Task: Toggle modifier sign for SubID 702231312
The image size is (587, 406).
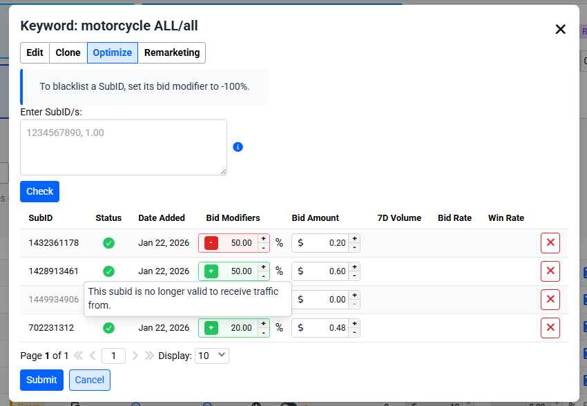Action: click(x=211, y=328)
